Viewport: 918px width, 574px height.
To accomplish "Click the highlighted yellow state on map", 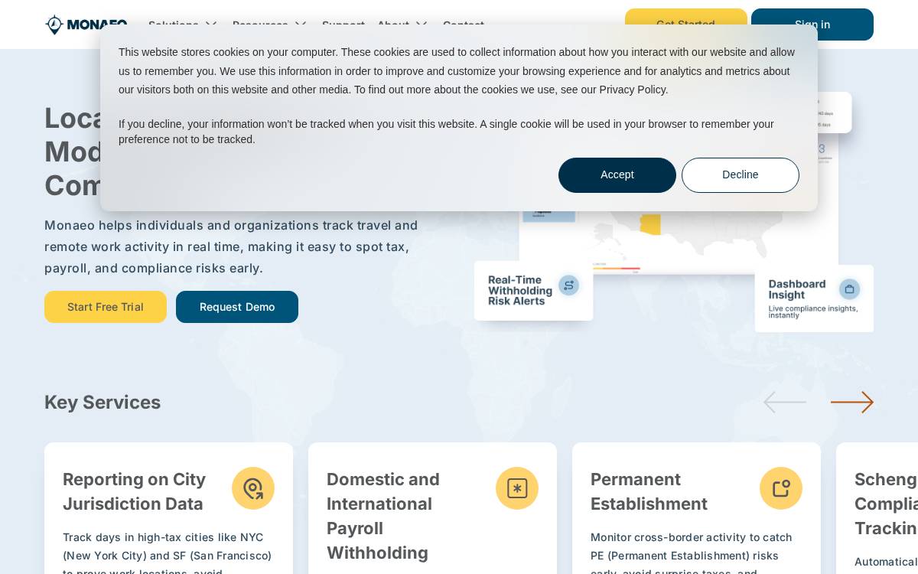I will [650, 224].
